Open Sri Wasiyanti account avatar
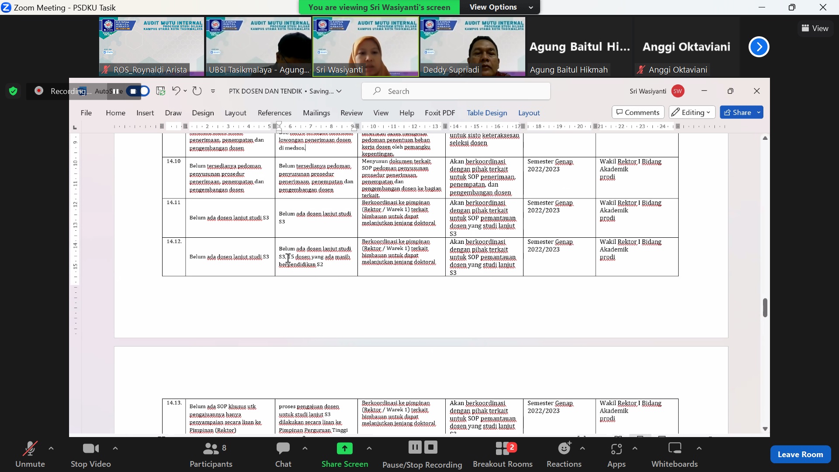Viewport: 839px width, 472px height. click(678, 91)
